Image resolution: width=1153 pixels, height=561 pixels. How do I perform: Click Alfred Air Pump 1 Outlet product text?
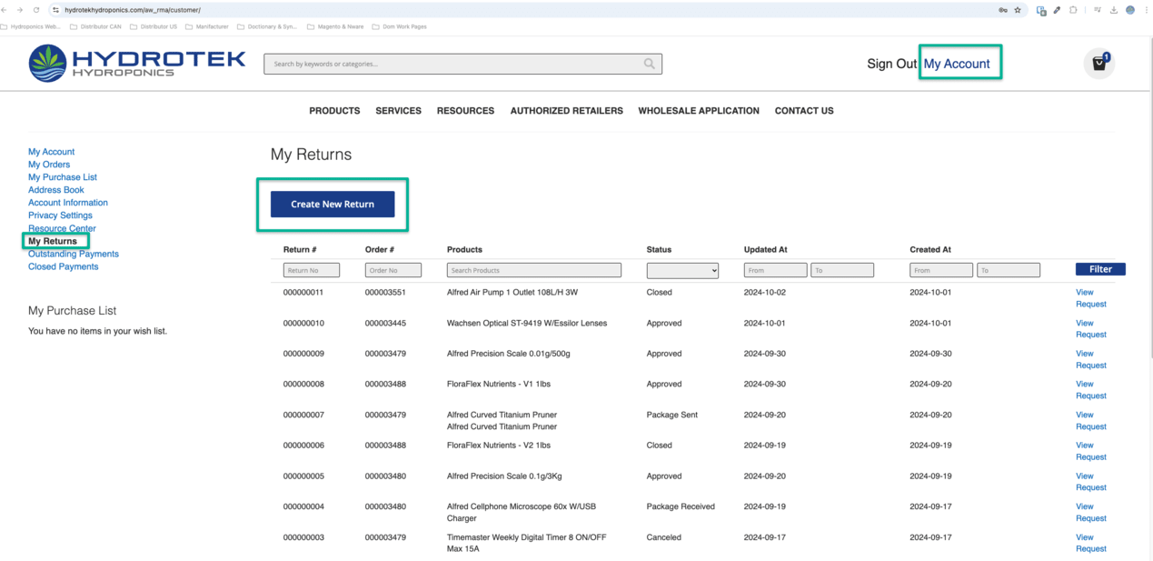(x=512, y=293)
